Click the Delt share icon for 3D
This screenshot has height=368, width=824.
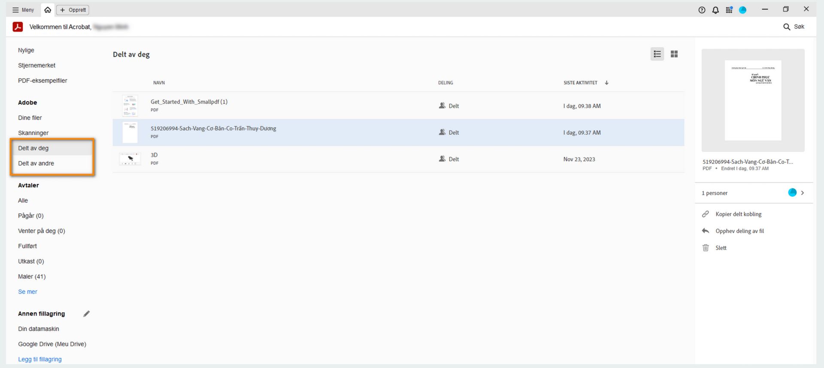click(x=442, y=159)
